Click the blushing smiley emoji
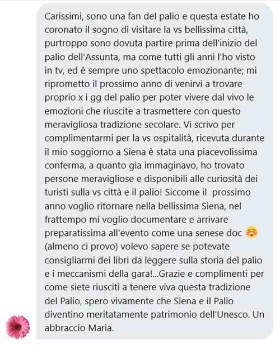The height and width of the screenshot is (345, 280). click(251, 233)
